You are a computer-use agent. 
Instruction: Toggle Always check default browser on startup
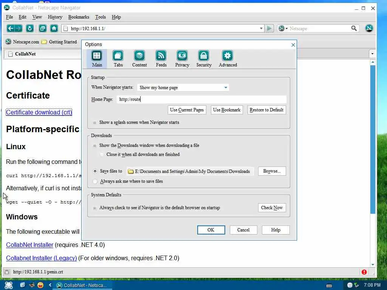(x=94, y=208)
